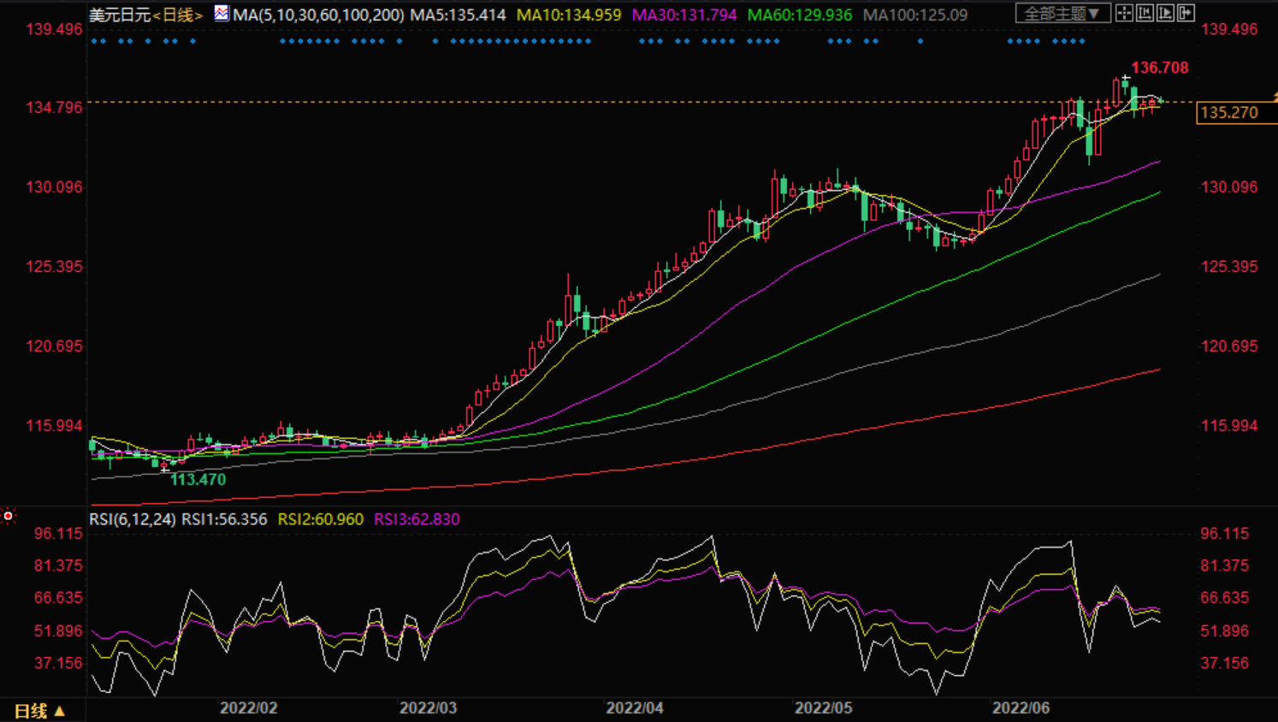Screen dimensions: 1278x722
Task: Open the 全部主题 dropdown
Action: coord(1062,13)
